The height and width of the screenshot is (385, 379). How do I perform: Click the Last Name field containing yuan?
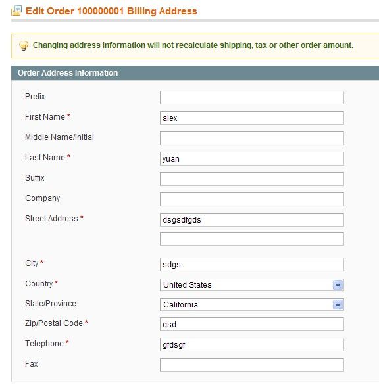click(252, 158)
